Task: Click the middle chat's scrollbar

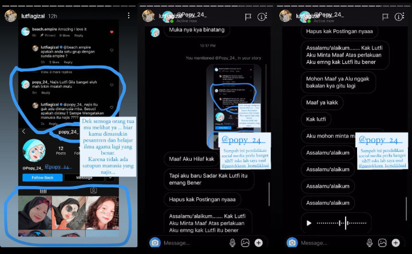Action: click(269, 194)
